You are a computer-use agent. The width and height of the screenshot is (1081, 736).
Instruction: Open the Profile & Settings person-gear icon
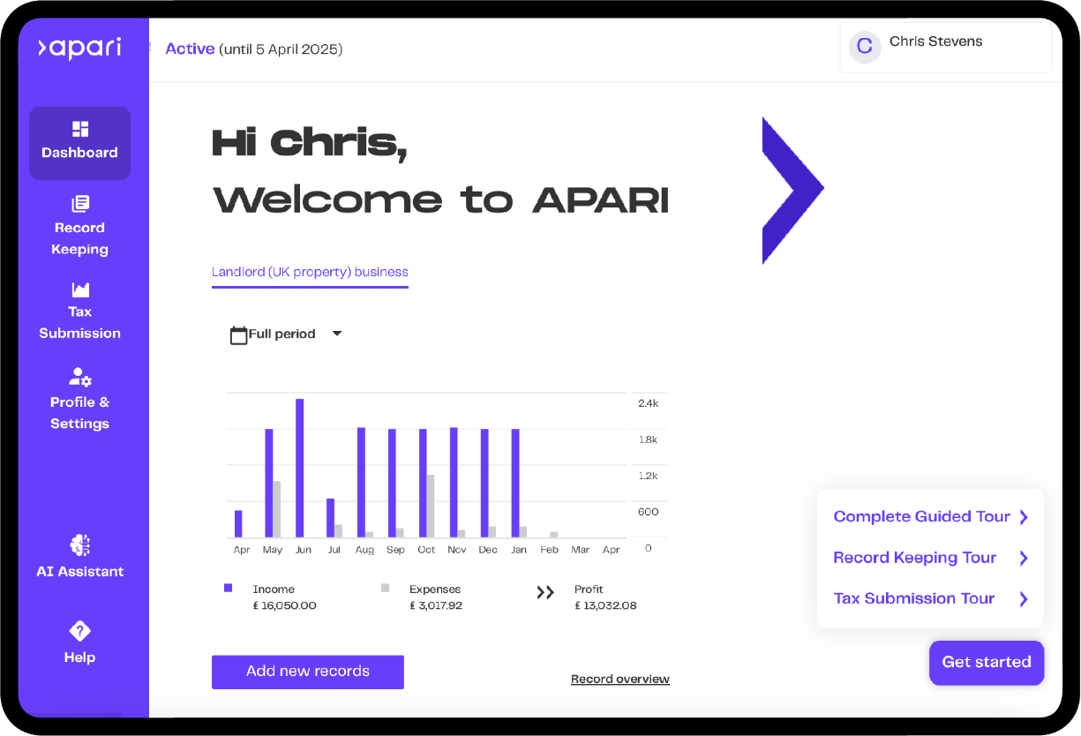coord(80,378)
